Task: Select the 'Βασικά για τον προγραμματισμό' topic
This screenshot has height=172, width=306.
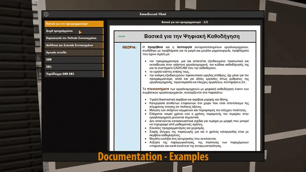Action: tap(74, 24)
